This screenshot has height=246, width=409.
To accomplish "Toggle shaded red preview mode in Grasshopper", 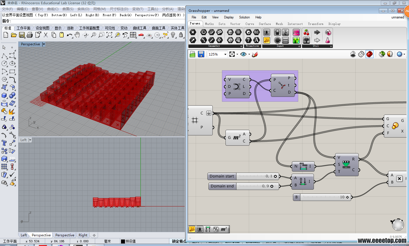I will click(x=370, y=54).
